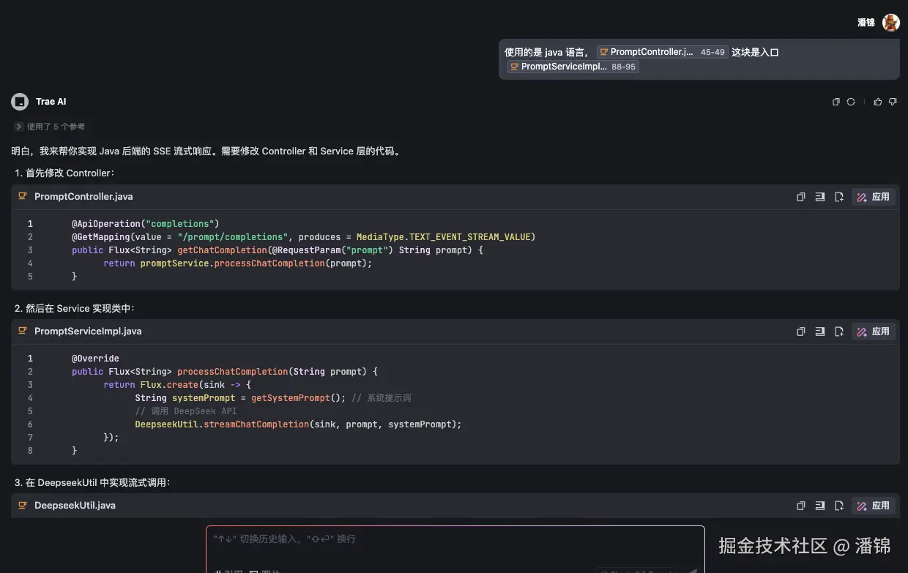Click the comment // 调用 DeepSeek API

186,411
